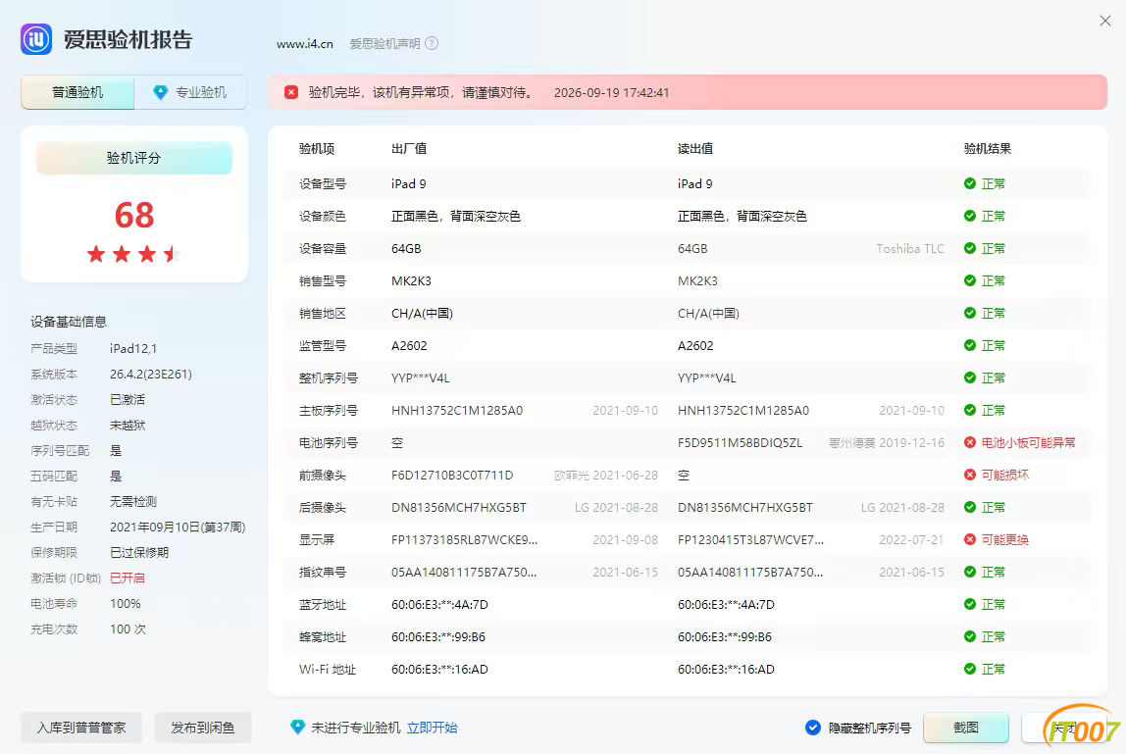This screenshot has height=754, width=1126.
Task: Click the green check icon in 销售地区 row
Action: click(969, 313)
